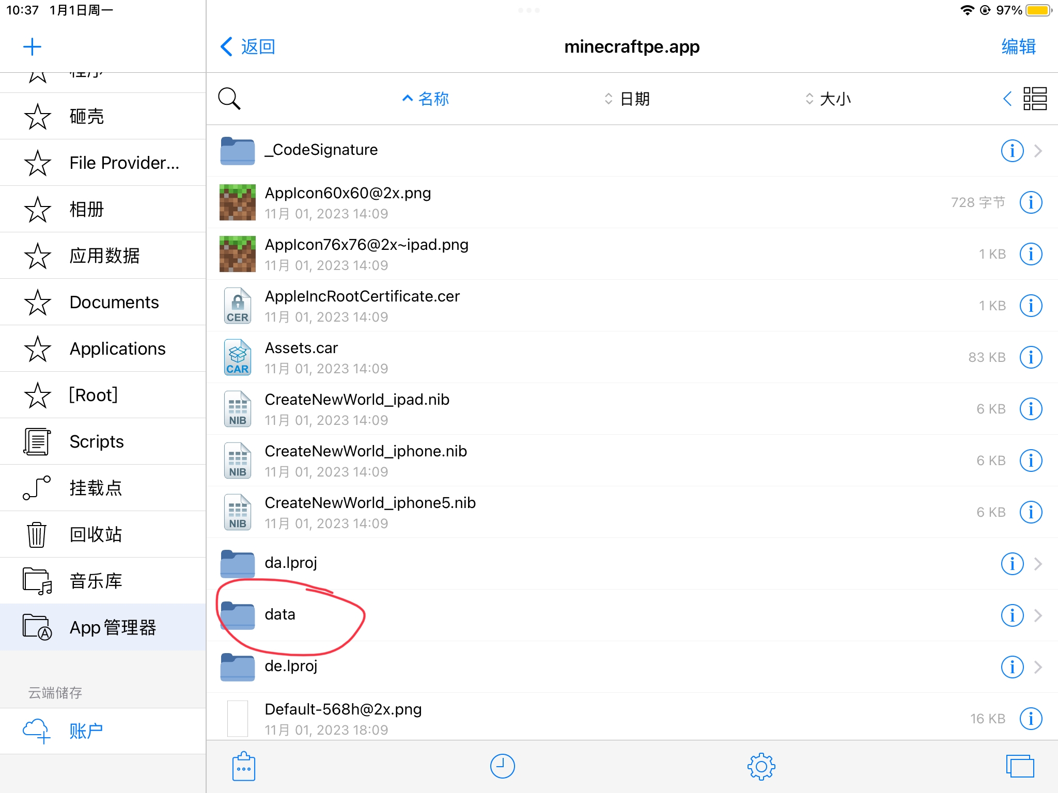Open the data folder row

coord(632,615)
